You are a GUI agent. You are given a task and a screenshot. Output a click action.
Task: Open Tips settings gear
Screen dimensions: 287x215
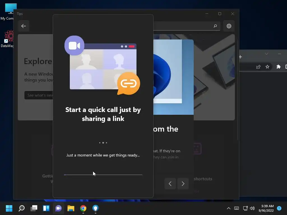click(x=229, y=26)
